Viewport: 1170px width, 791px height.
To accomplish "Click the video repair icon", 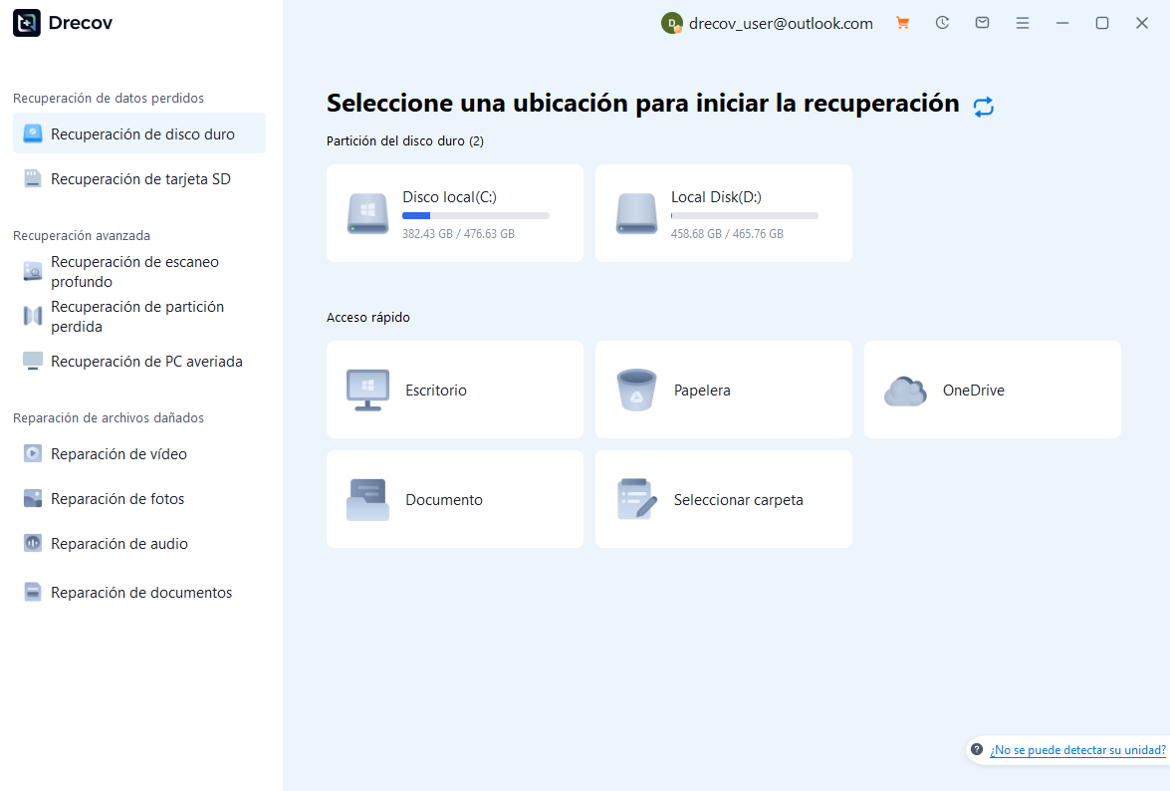I will click(33, 453).
